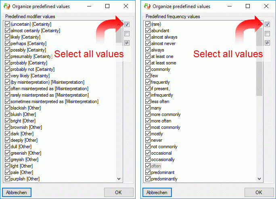276x199 pixels.
Task: Uncheck the 'blackish [Other]' checkbox
Action: point(7,108)
